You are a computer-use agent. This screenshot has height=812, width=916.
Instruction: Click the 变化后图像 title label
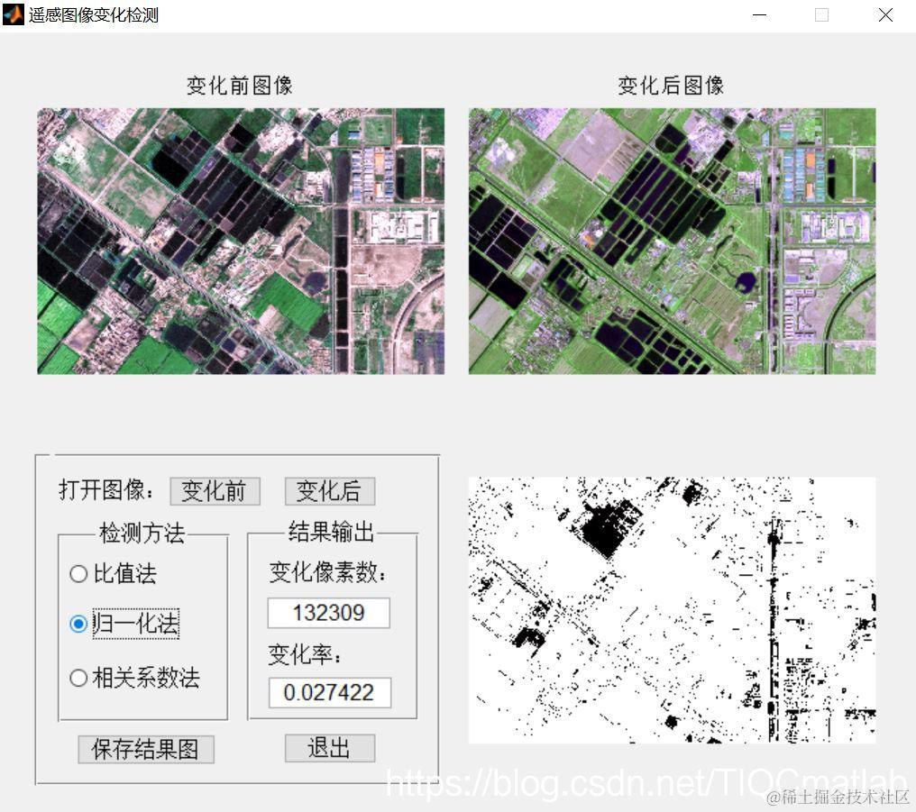tap(670, 86)
